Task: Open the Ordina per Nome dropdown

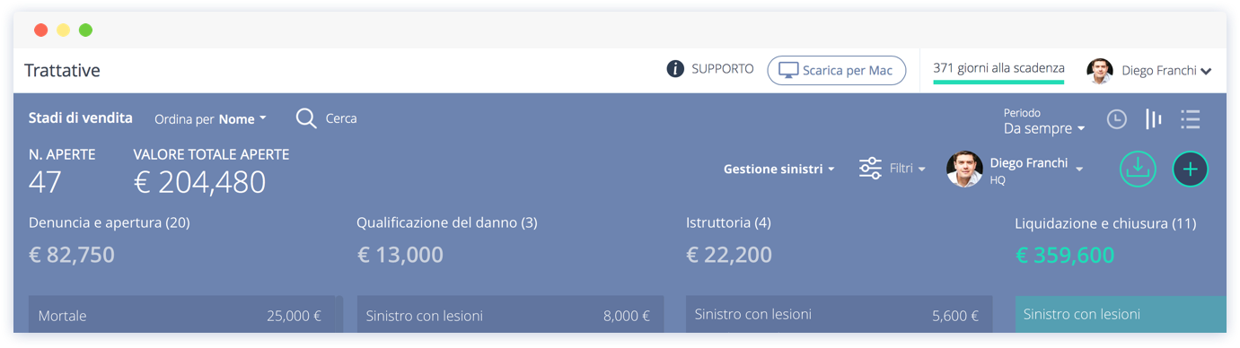Action: pyautogui.click(x=210, y=118)
